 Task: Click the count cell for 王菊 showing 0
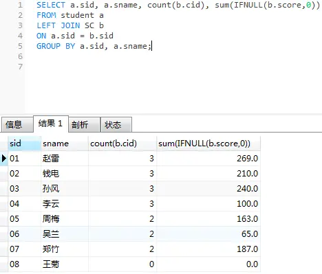point(122,264)
